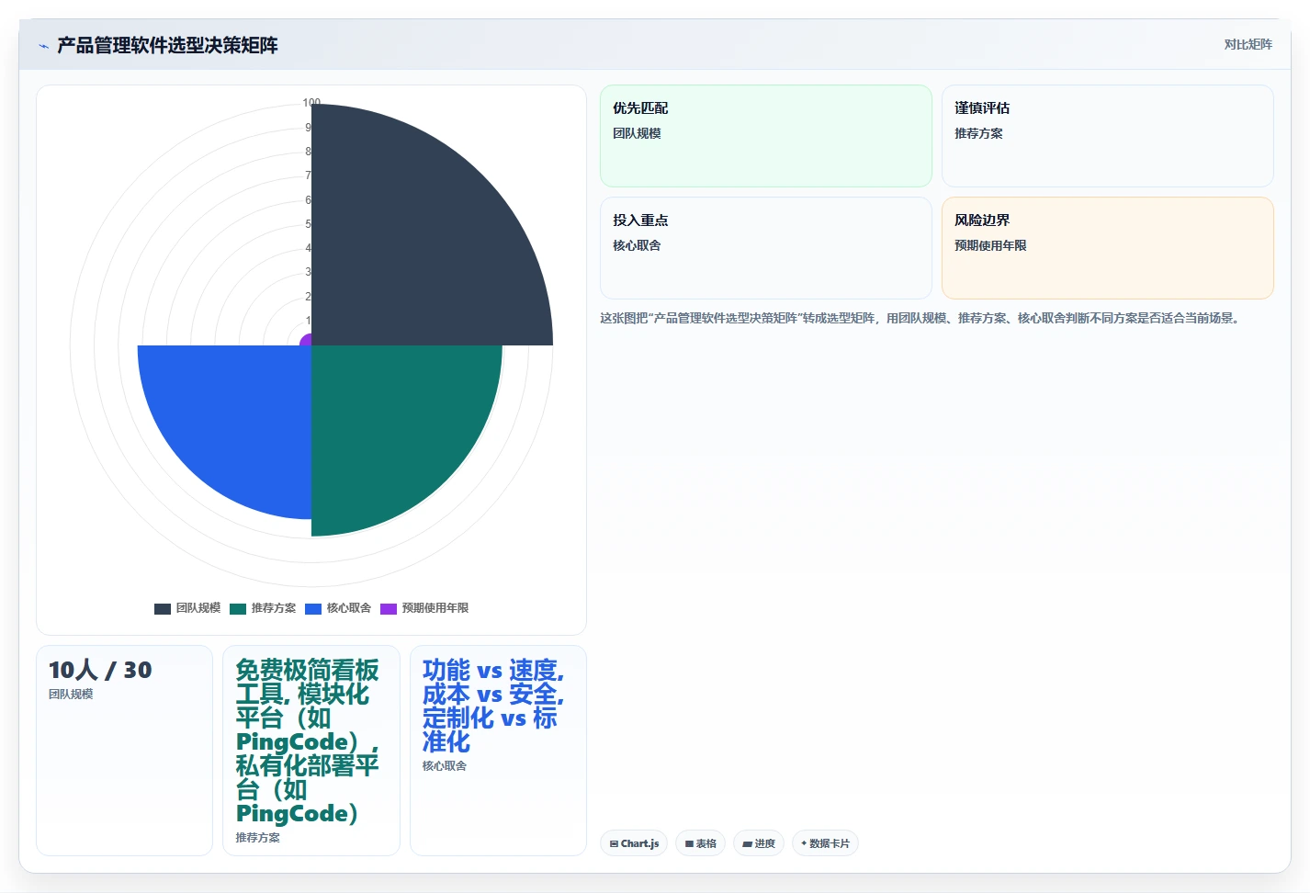Click the 核心取舍 legend label text
Screen dimensions: 1310x893
pos(349,608)
